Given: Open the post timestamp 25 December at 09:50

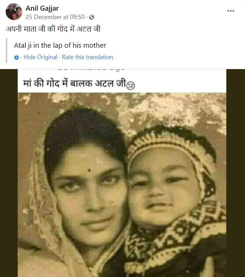Looking at the screenshot, I should coord(55,17).
